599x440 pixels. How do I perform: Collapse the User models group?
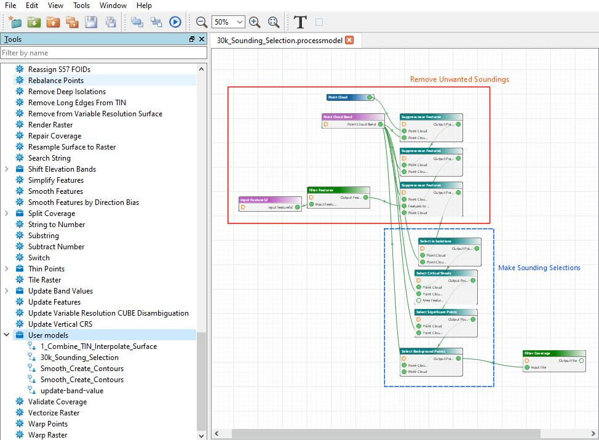tap(7, 335)
